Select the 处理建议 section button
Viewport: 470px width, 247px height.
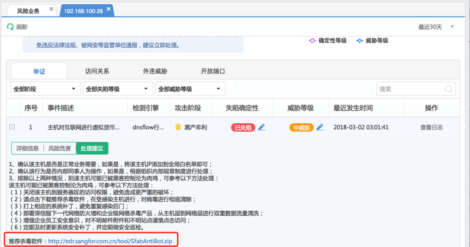[x=92, y=148]
